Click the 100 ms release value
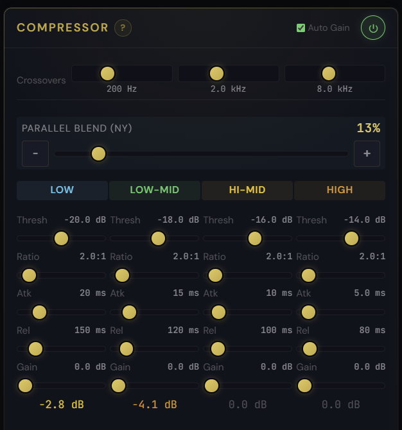Image resolution: width=402 pixels, height=430 pixels. 277,330
